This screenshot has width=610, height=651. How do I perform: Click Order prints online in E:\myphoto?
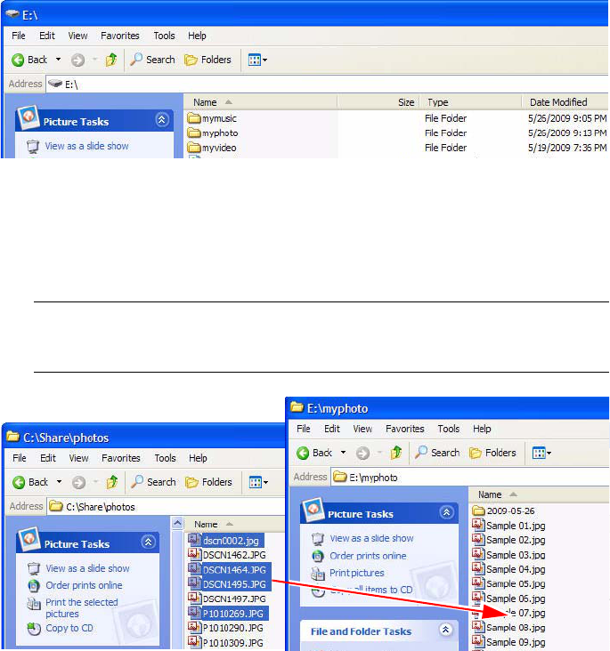point(368,556)
